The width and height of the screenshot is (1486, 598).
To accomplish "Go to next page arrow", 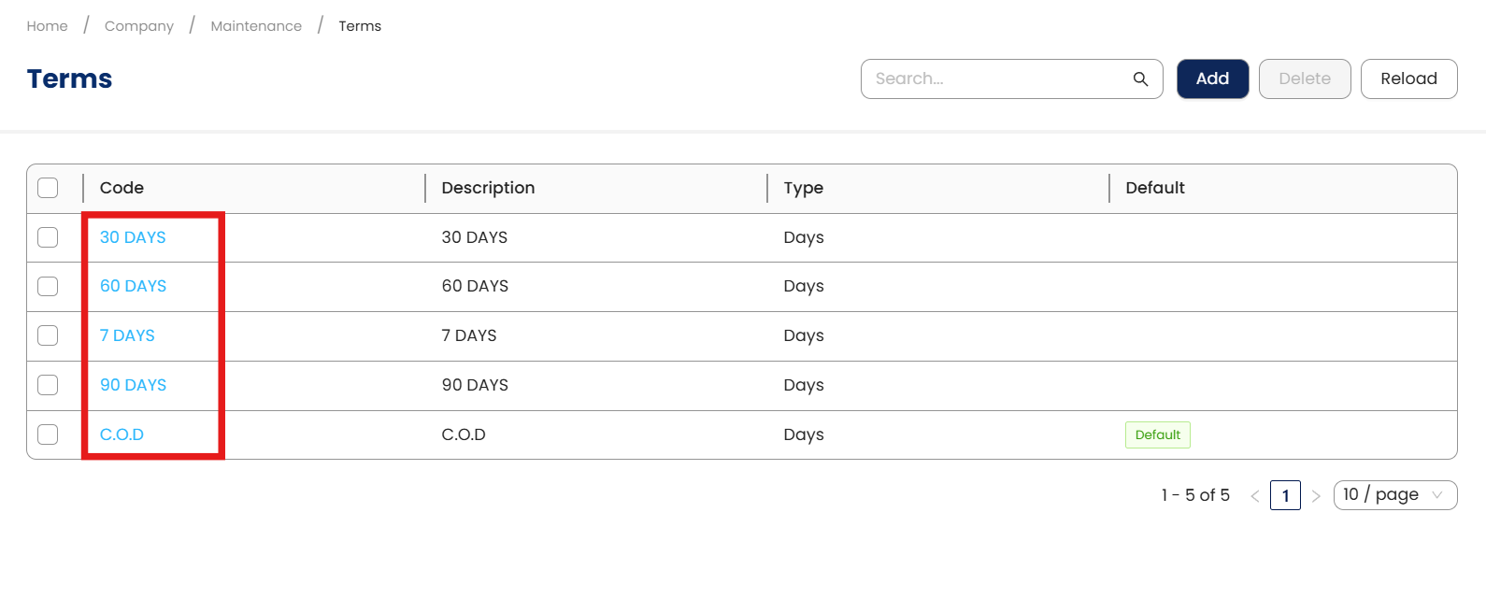I will (1316, 496).
